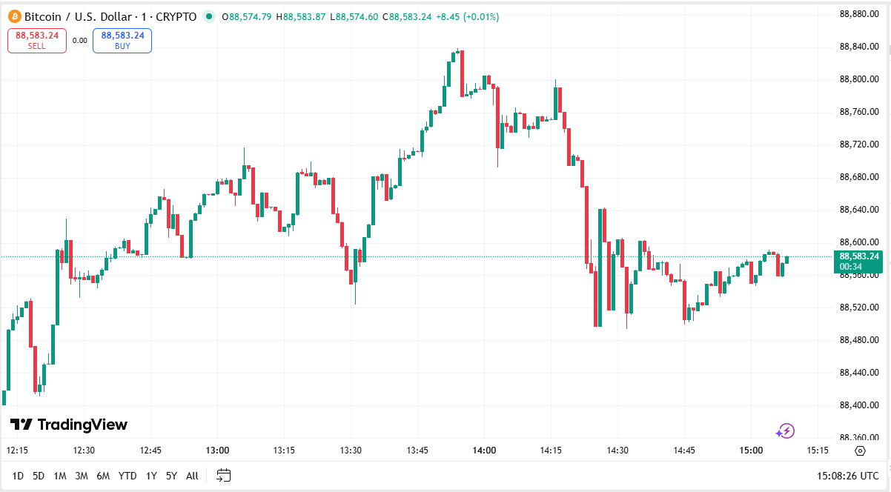Screen dimensions: 891x492
Task: Click the green market status dot
Action: point(208,16)
